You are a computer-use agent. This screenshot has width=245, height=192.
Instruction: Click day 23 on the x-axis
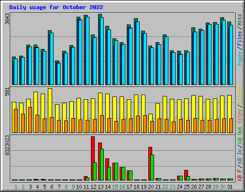click(x=172, y=187)
